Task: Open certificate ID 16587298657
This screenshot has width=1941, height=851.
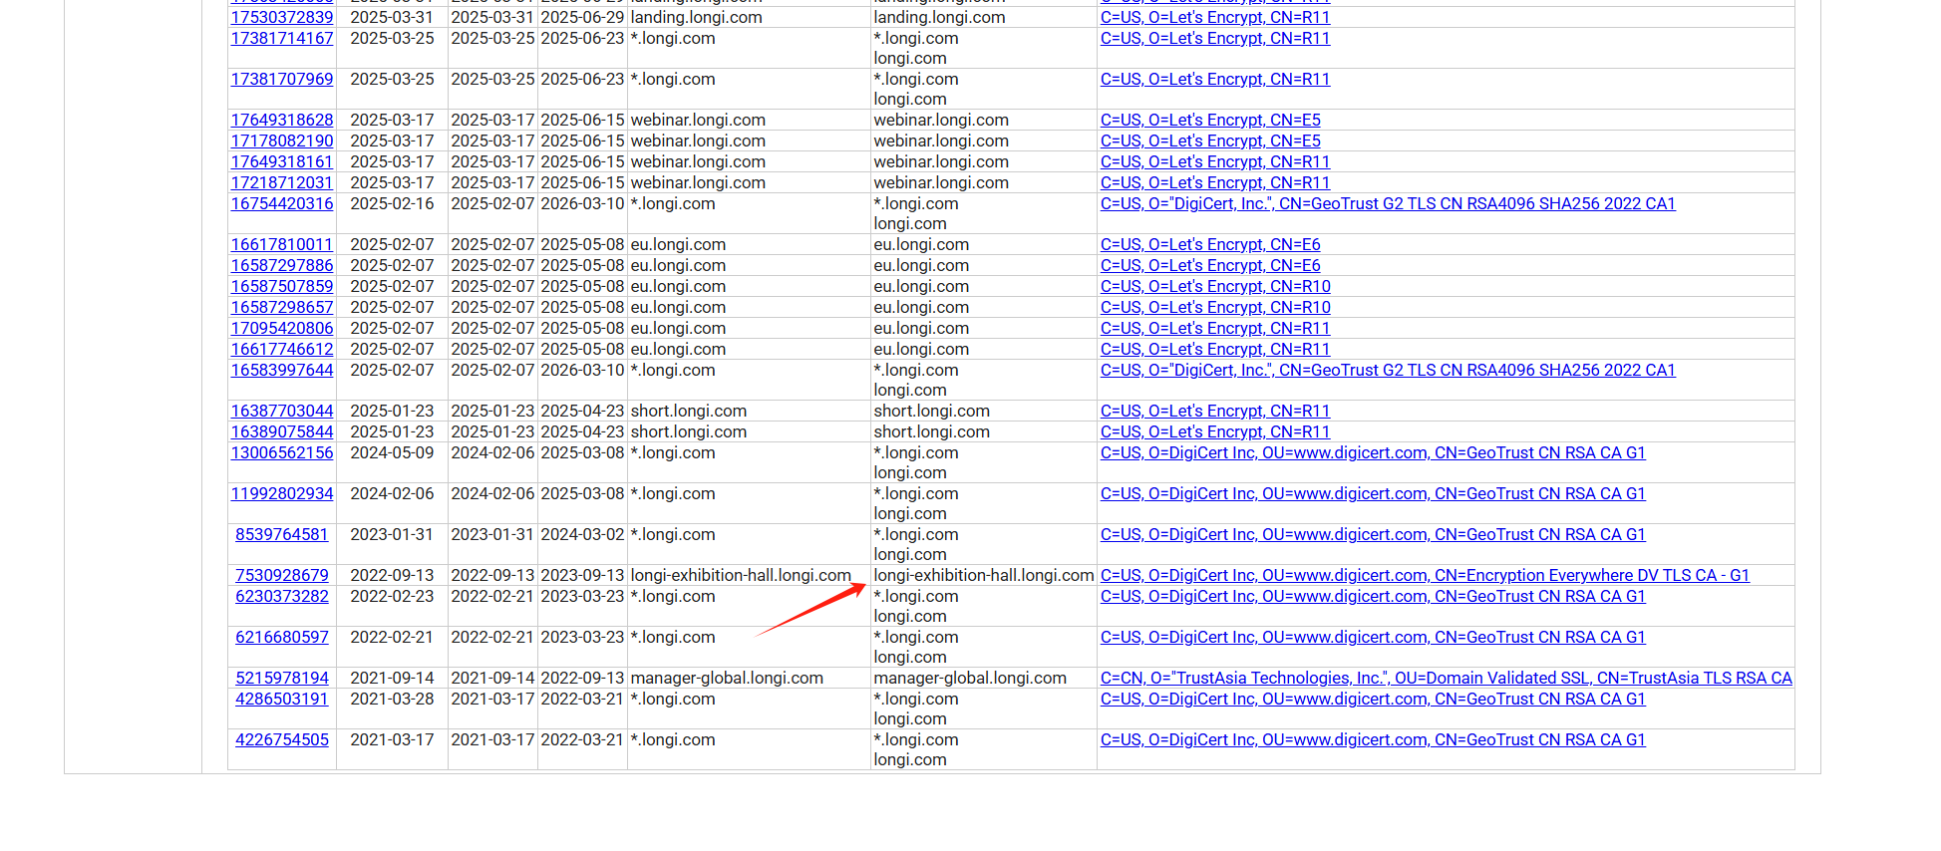Action: [282, 307]
